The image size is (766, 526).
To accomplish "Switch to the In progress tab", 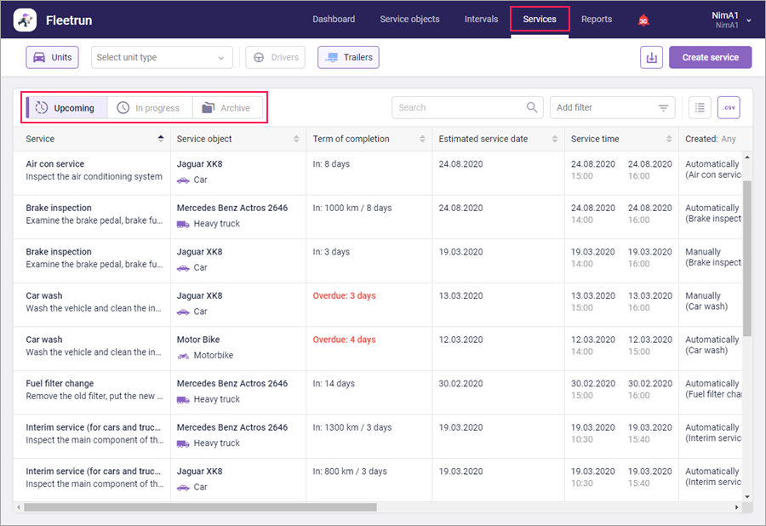I will click(149, 108).
